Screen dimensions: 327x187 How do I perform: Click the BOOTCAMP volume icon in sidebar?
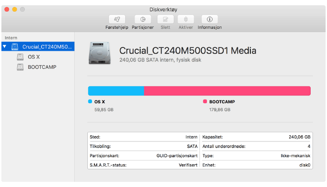[x=20, y=67]
